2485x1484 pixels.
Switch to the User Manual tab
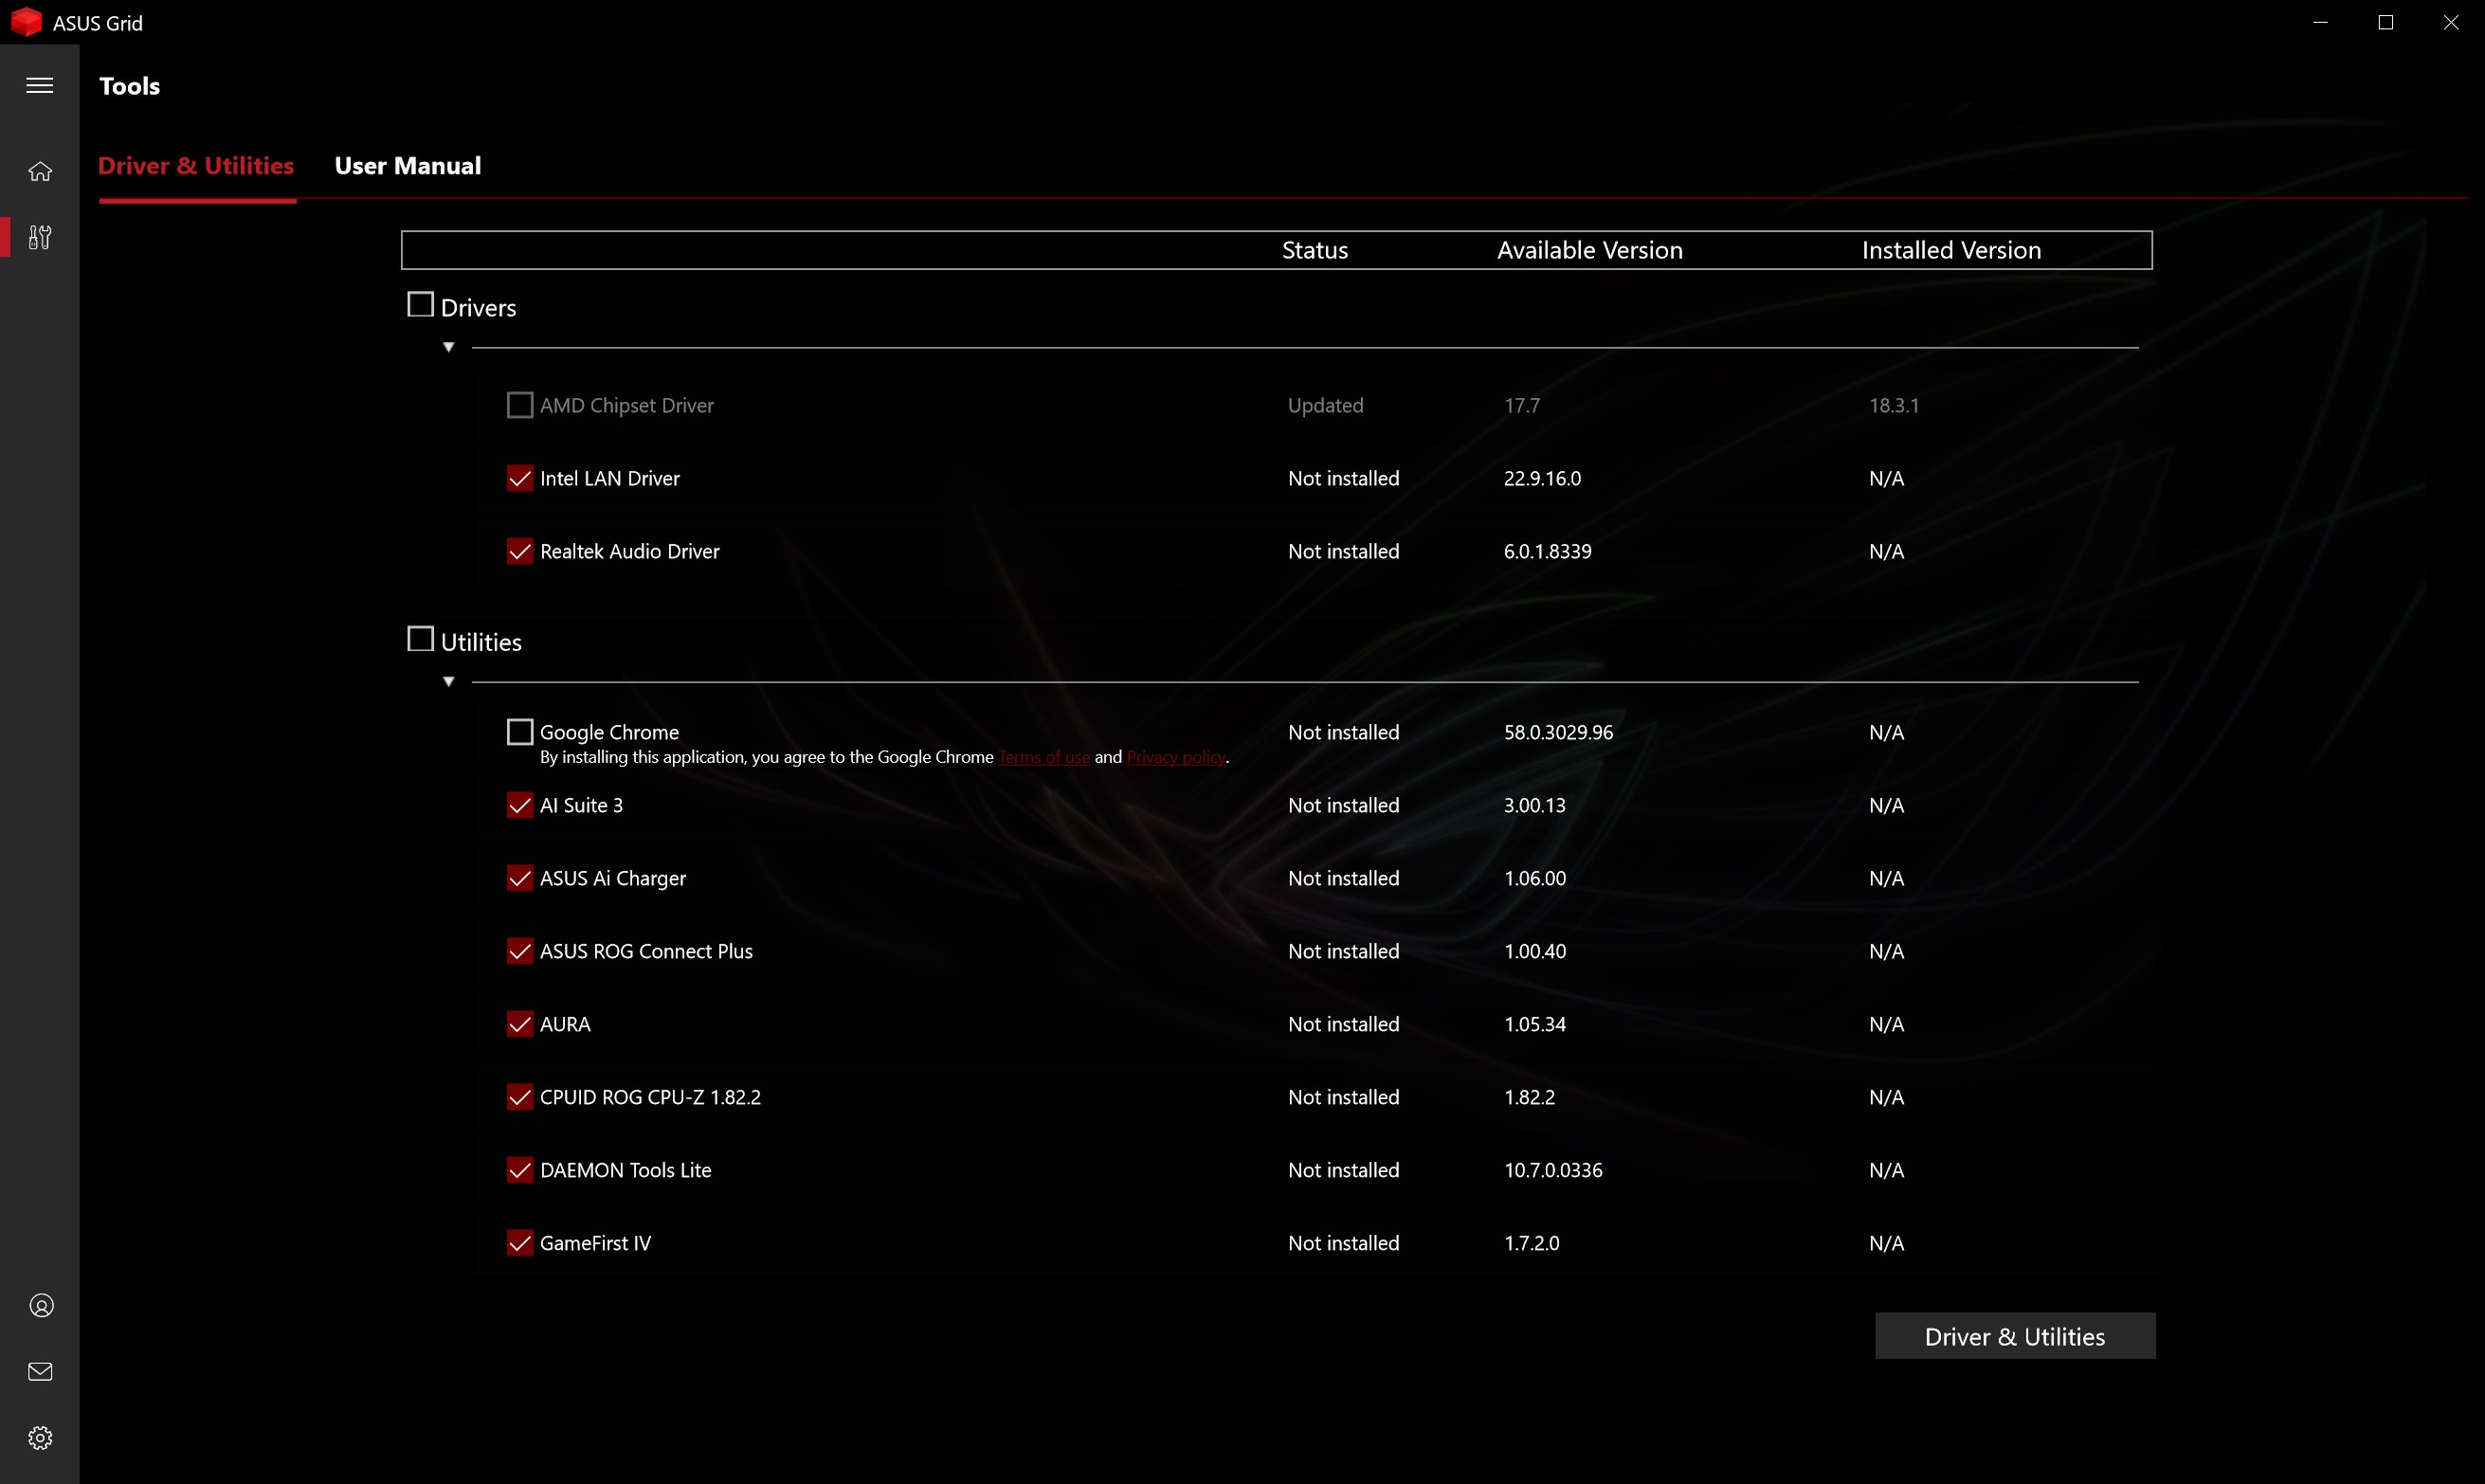pos(407,166)
